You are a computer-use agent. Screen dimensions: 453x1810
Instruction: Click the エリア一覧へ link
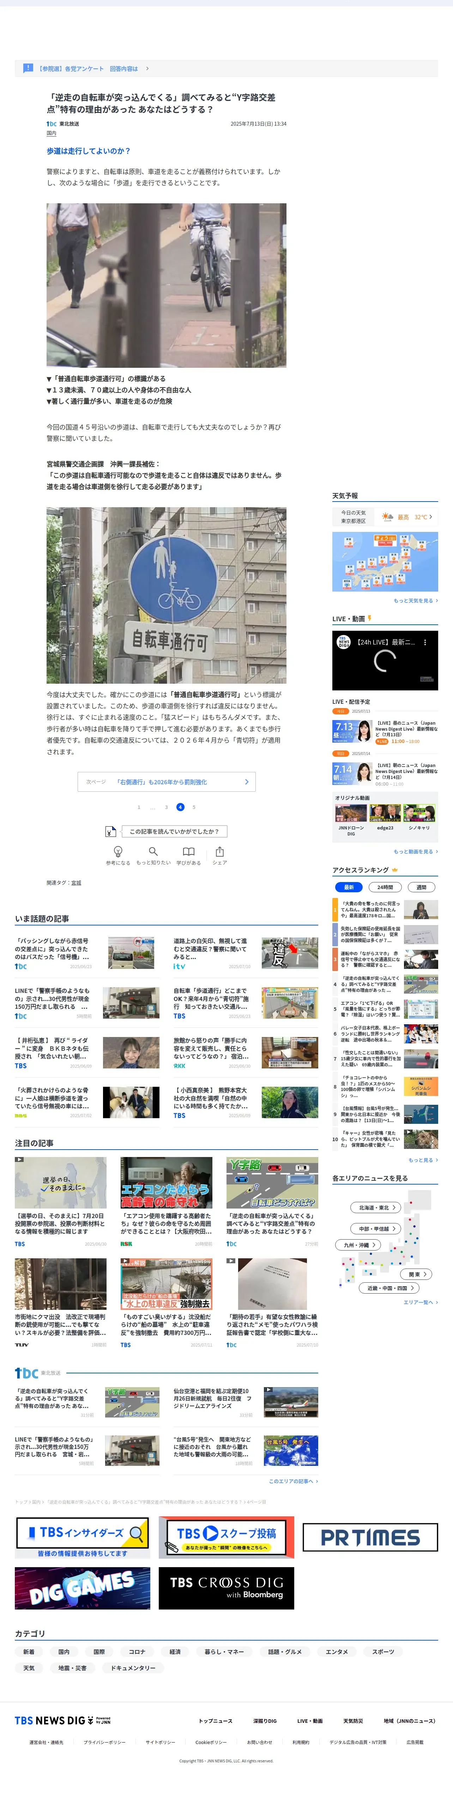pos(420,1302)
